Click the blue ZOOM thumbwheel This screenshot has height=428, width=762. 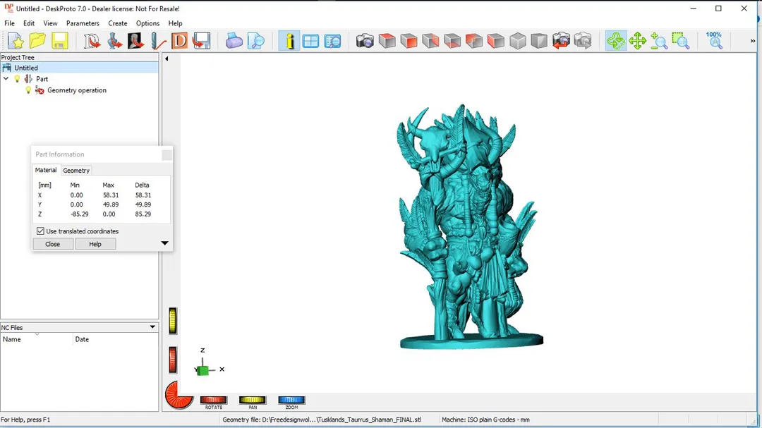tap(291, 400)
